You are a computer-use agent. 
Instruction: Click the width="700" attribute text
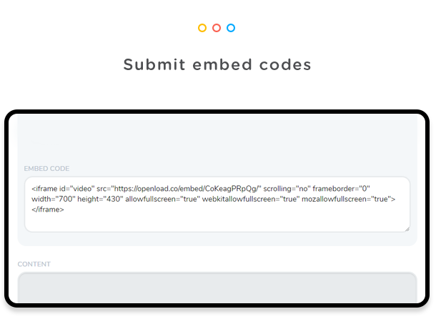click(x=54, y=199)
